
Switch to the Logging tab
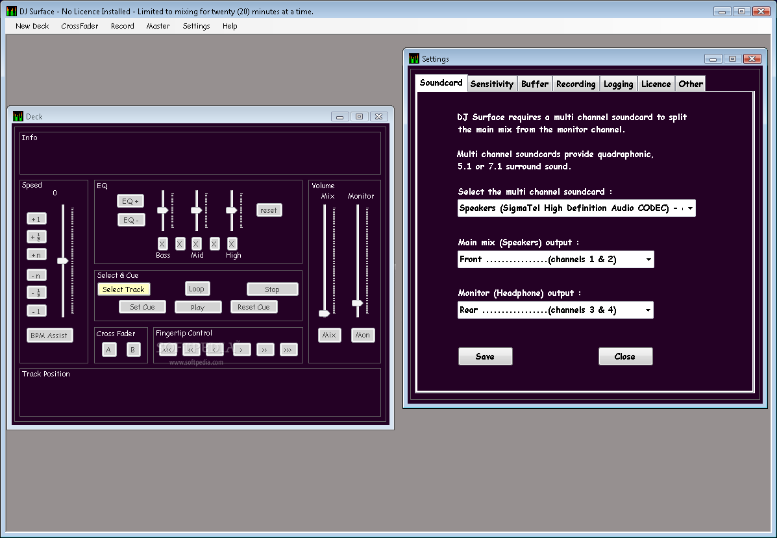tap(619, 84)
